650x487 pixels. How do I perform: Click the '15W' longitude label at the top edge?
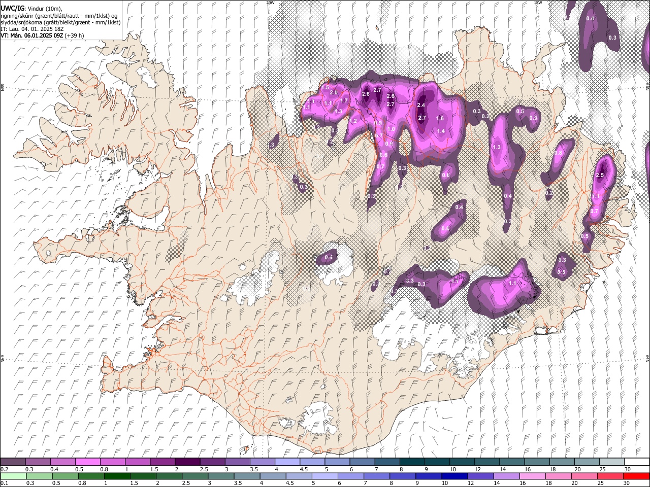click(538, 3)
